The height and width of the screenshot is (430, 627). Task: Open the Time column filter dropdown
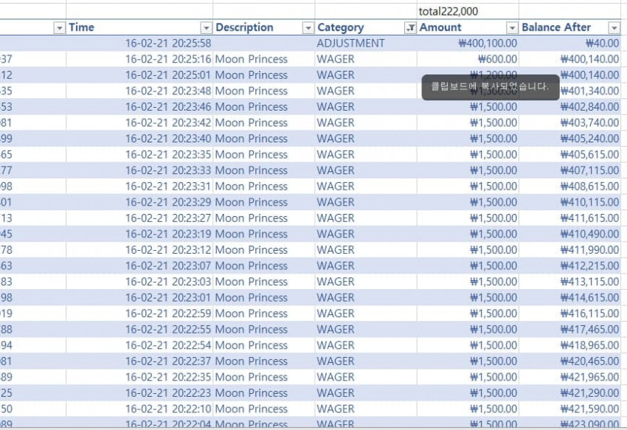(x=206, y=27)
